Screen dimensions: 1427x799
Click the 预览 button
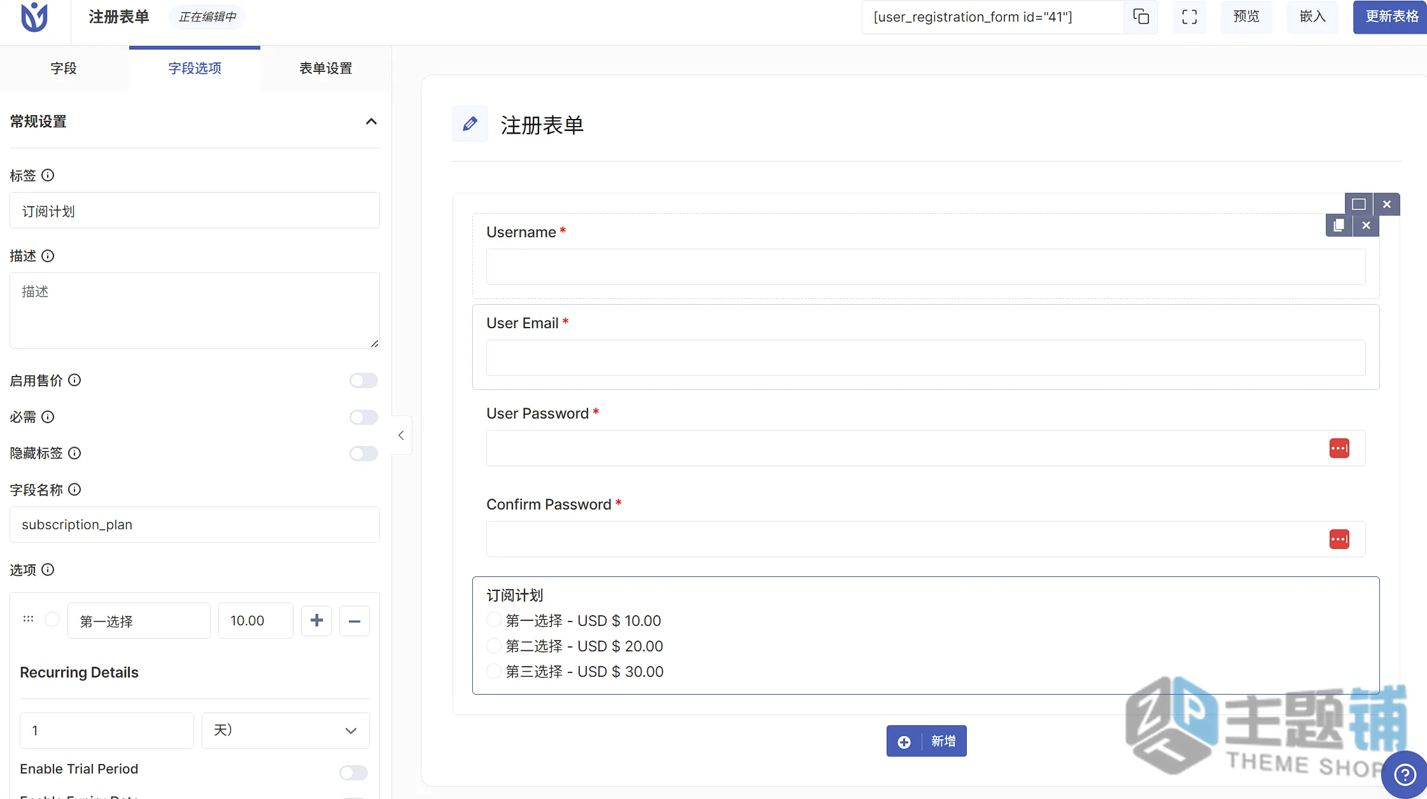(1246, 17)
